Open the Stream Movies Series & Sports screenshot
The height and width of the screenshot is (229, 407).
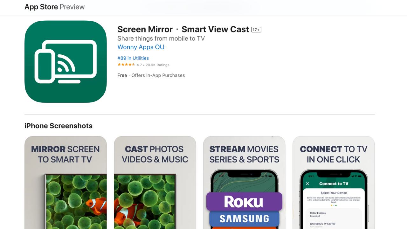coord(244,183)
